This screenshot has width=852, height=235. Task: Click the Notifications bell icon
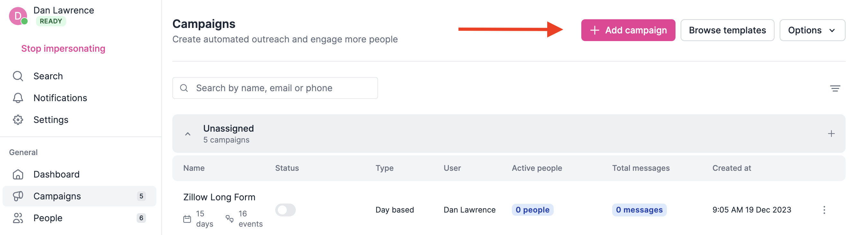click(x=18, y=98)
